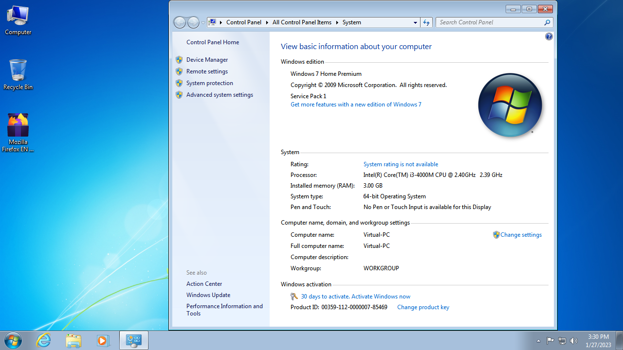The height and width of the screenshot is (350, 623).
Task: Open the Start menu orb
Action: click(13, 340)
